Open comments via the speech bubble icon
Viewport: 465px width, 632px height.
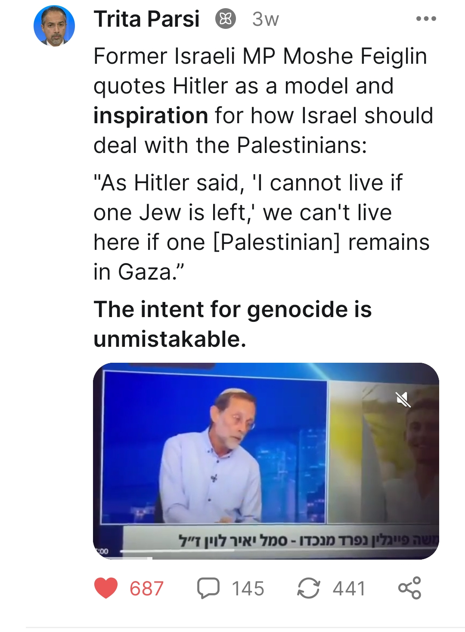pyautogui.click(x=208, y=588)
